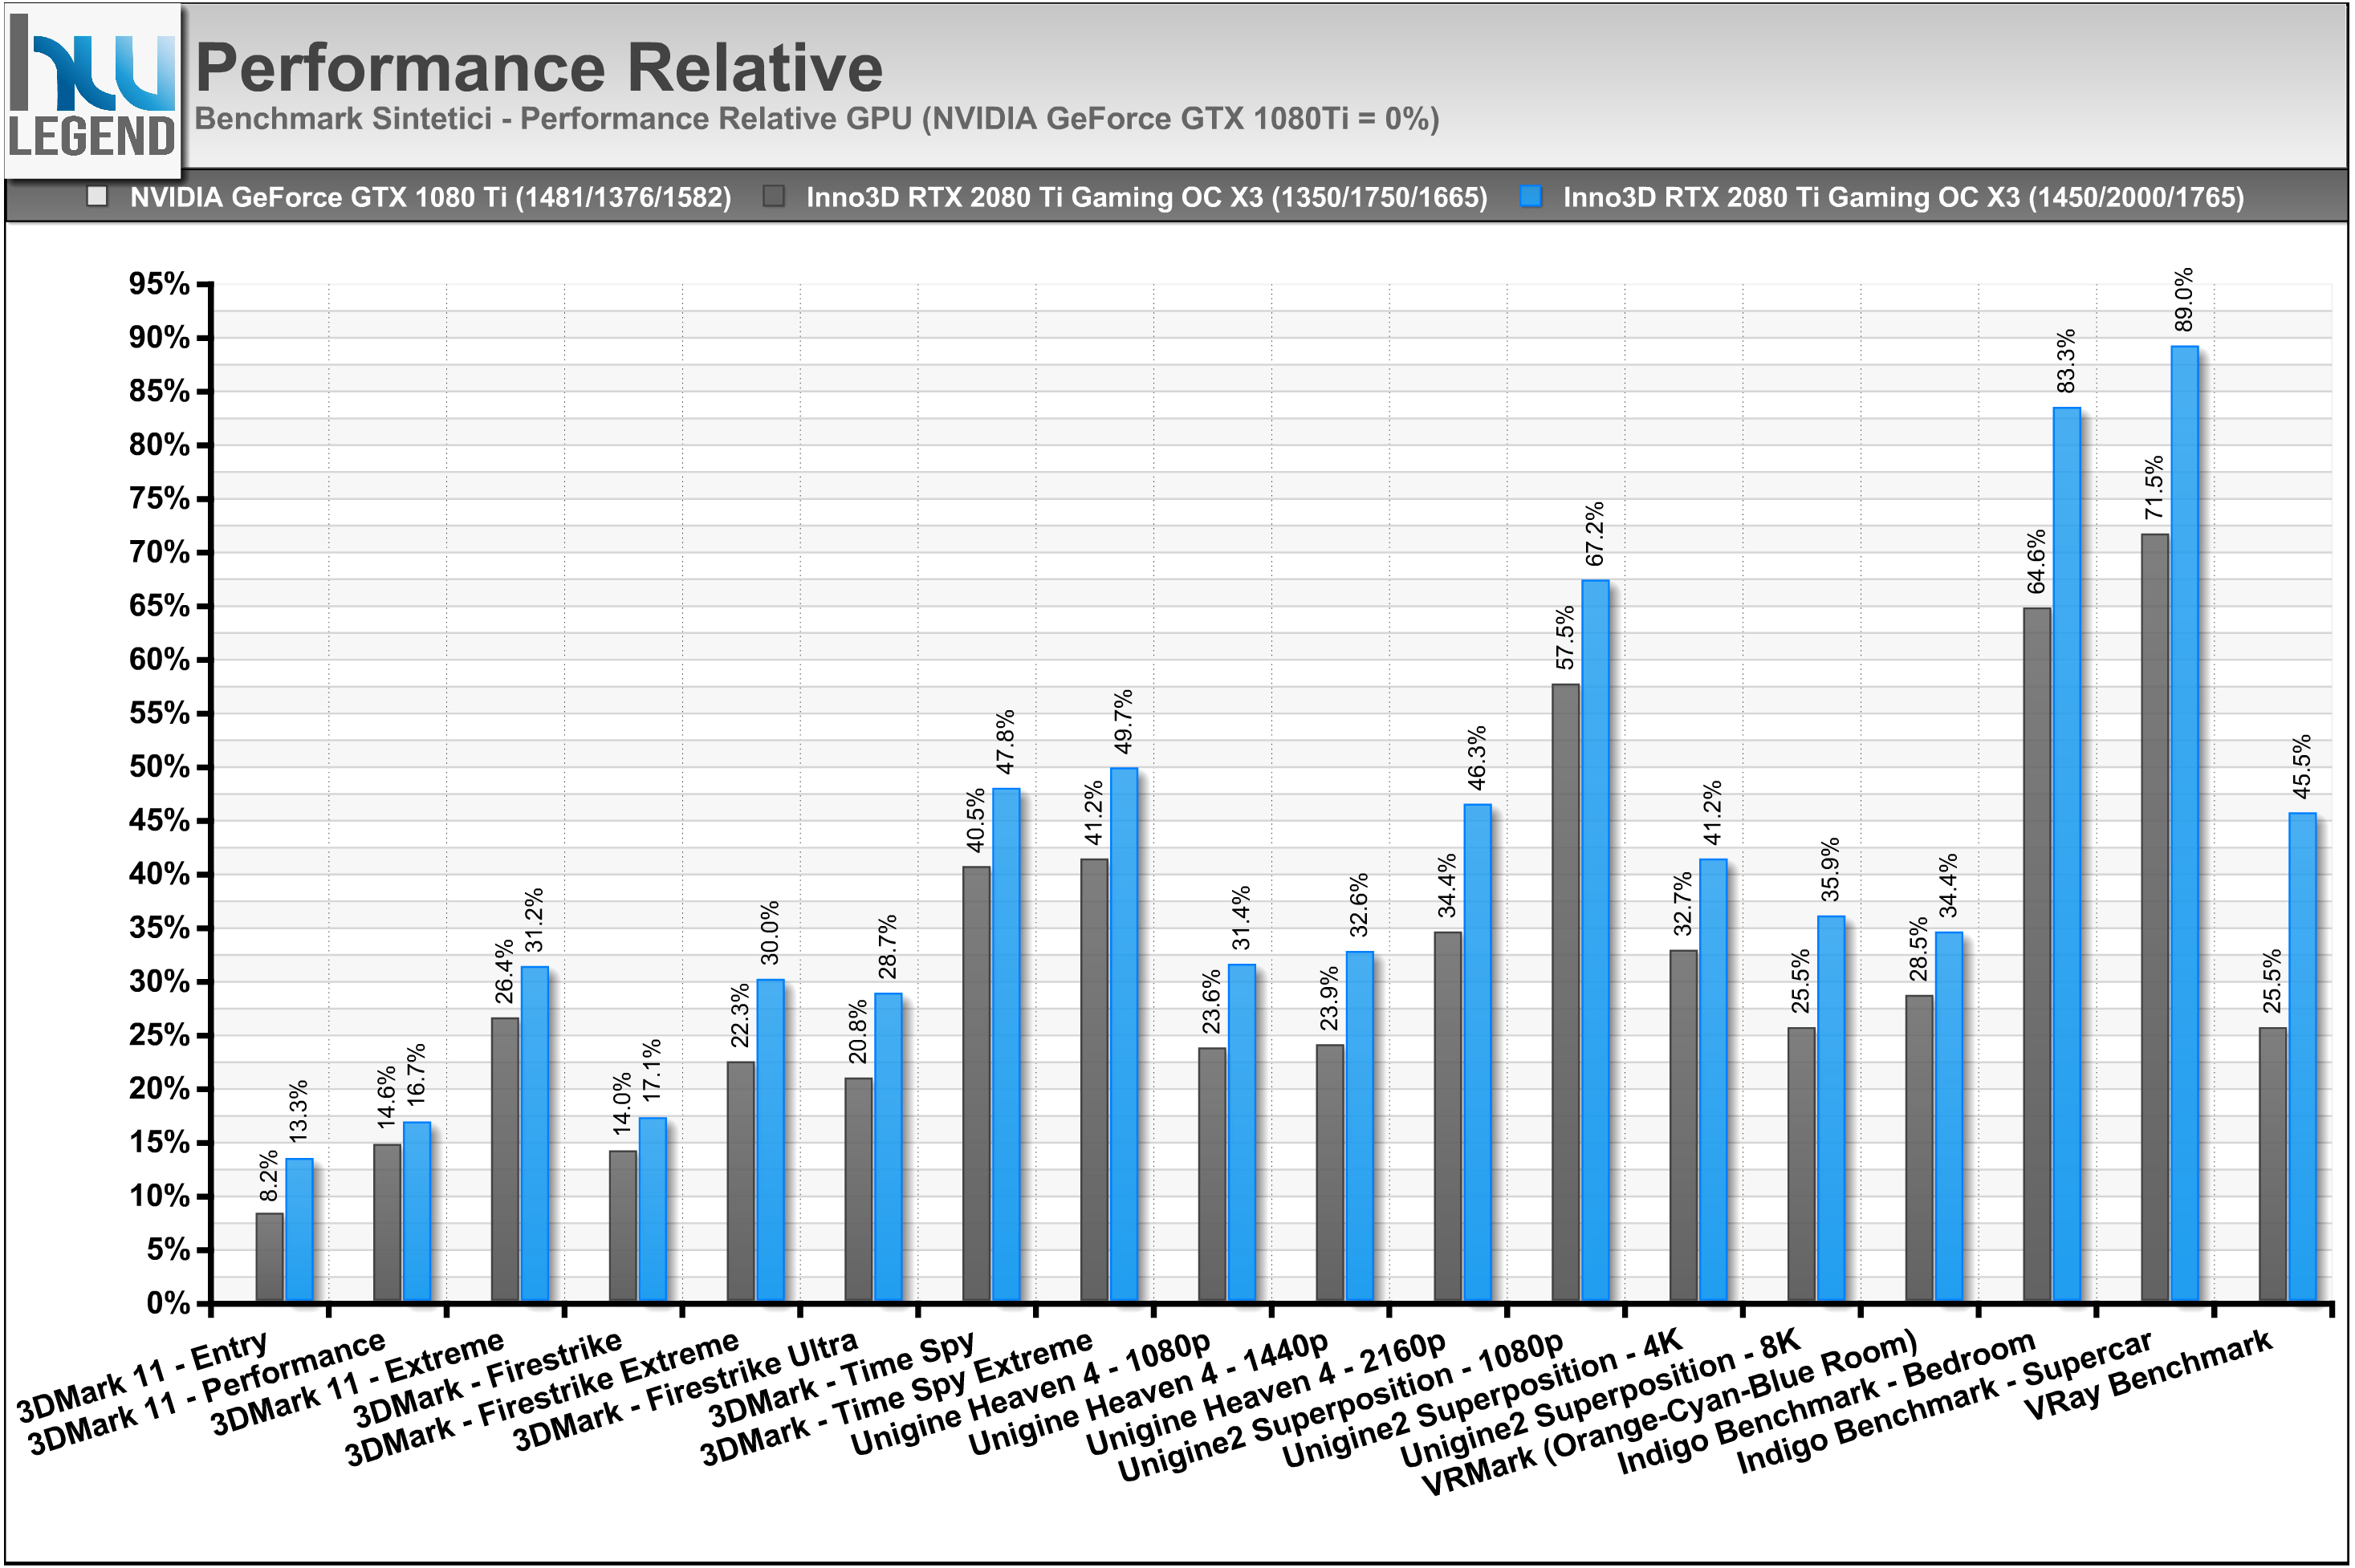Click the gray RTX 2080 Ti 1350/1750/1665 legend swatch
Image resolution: width=2355 pixels, height=1568 pixels.
(774, 196)
